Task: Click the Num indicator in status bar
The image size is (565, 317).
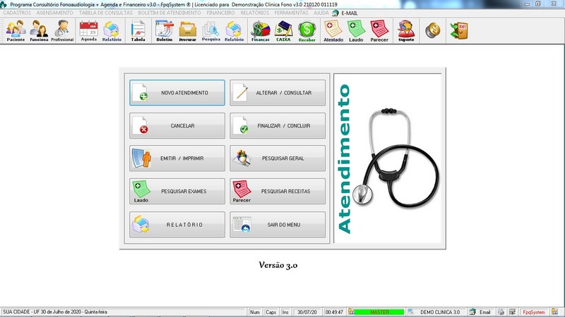Action: pyautogui.click(x=255, y=312)
